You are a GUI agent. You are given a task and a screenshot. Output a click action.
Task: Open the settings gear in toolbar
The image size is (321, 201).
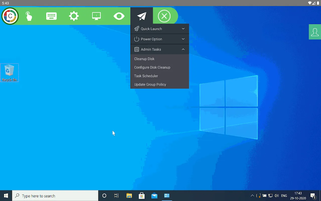[74, 16]
